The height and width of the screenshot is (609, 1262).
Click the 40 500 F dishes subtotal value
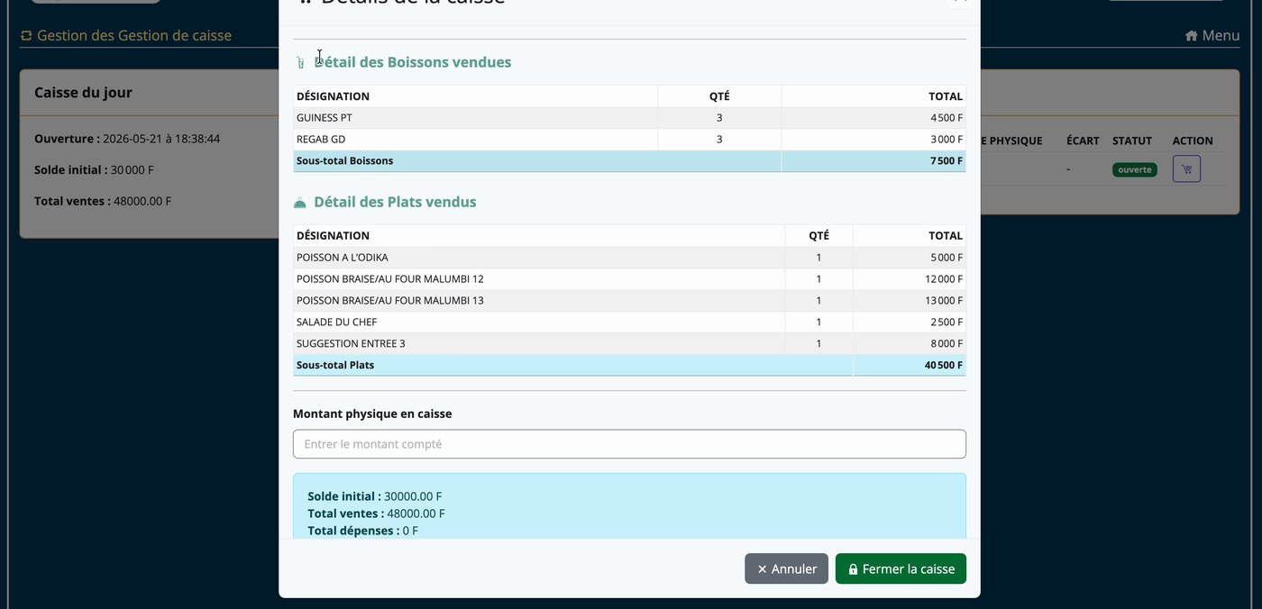[943, 366]
